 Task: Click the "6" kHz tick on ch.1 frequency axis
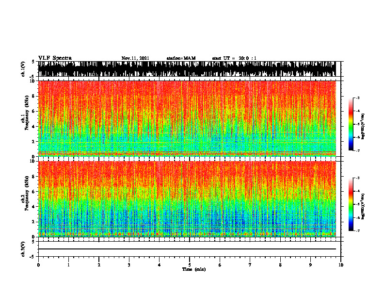point(34,111)
